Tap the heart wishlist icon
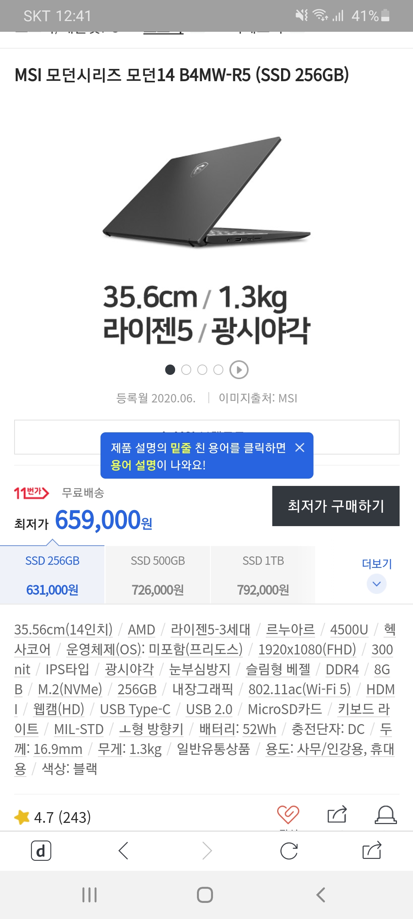 tap(288, 814)
